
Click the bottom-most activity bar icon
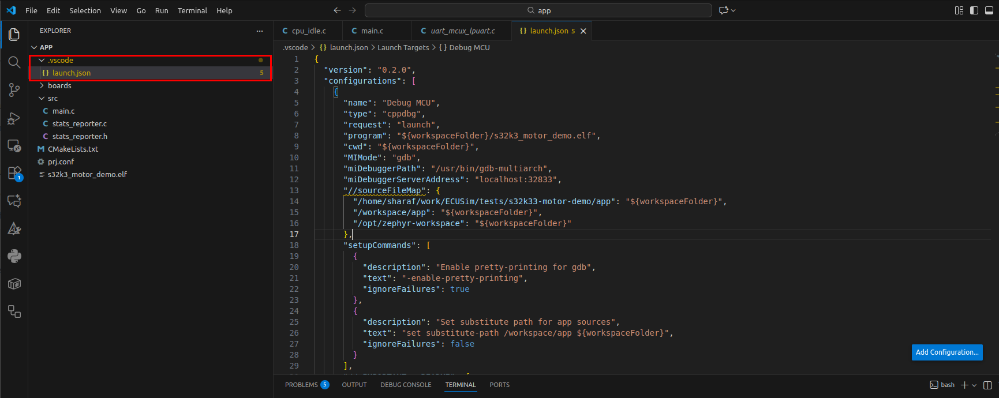[14, 311]
